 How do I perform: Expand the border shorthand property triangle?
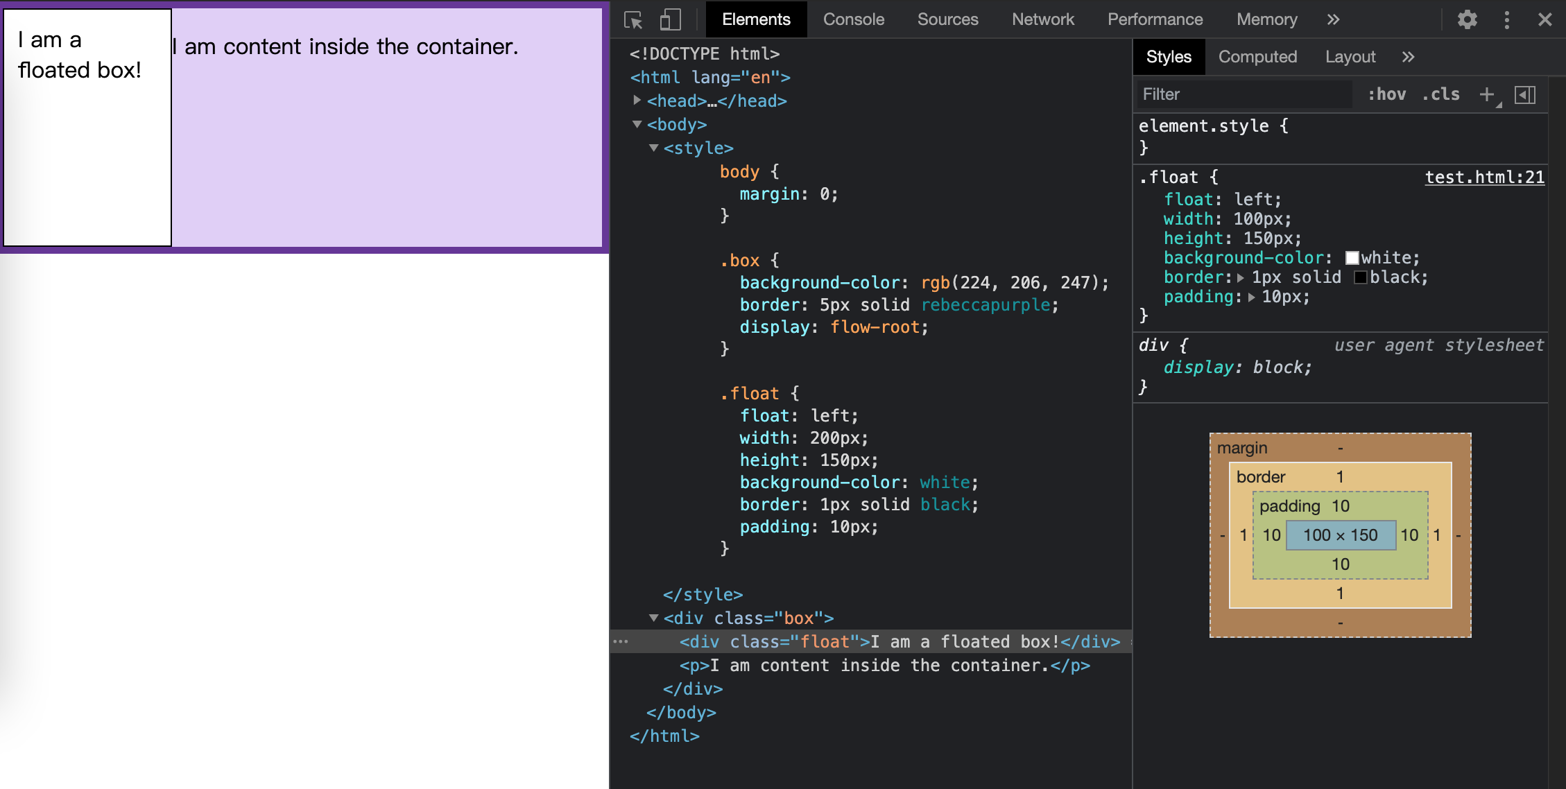tap(1241, 277)
